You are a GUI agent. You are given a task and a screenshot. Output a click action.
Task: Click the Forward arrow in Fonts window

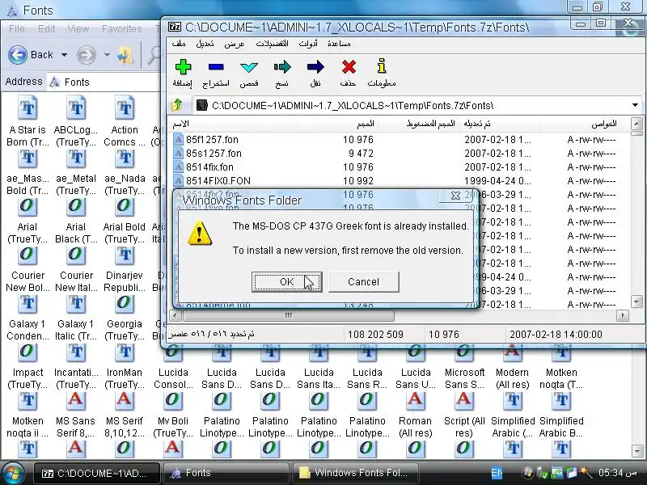pyautogui.click(x=87, y=55)
